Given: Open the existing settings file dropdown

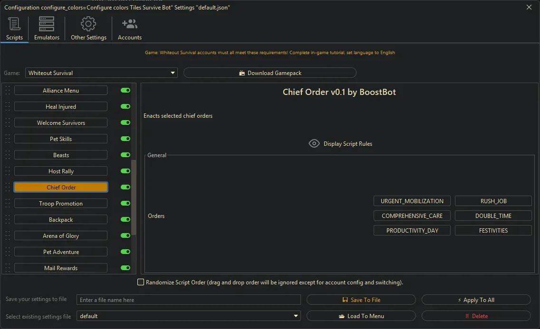Looking at the screenshot, I should pos(296,316).
